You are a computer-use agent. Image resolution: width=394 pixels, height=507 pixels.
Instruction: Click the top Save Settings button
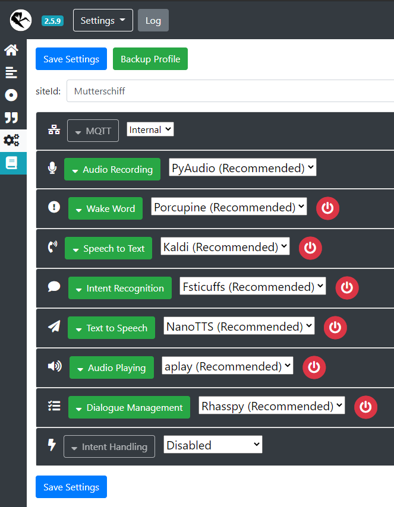coord(71,59)
